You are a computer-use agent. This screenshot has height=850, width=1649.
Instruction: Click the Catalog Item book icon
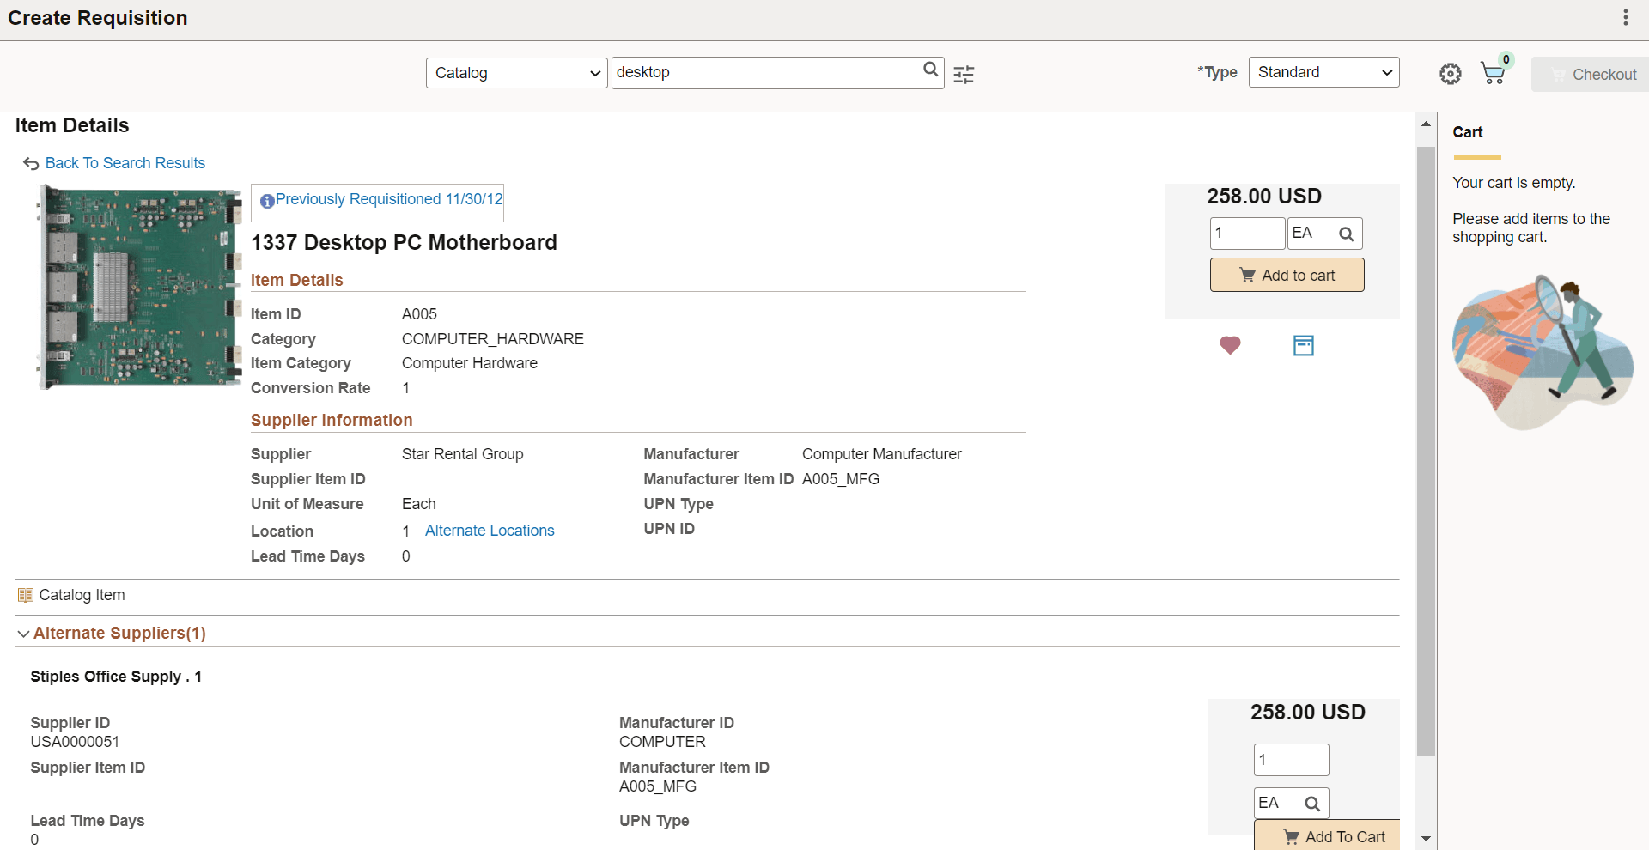pos(25,594)
